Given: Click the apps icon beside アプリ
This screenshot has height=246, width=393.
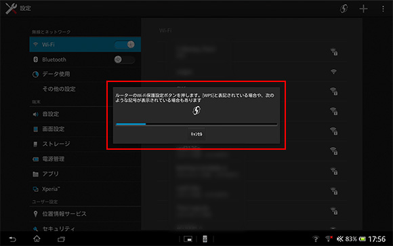Looking at the screenshot, I should tap(36, 174).
